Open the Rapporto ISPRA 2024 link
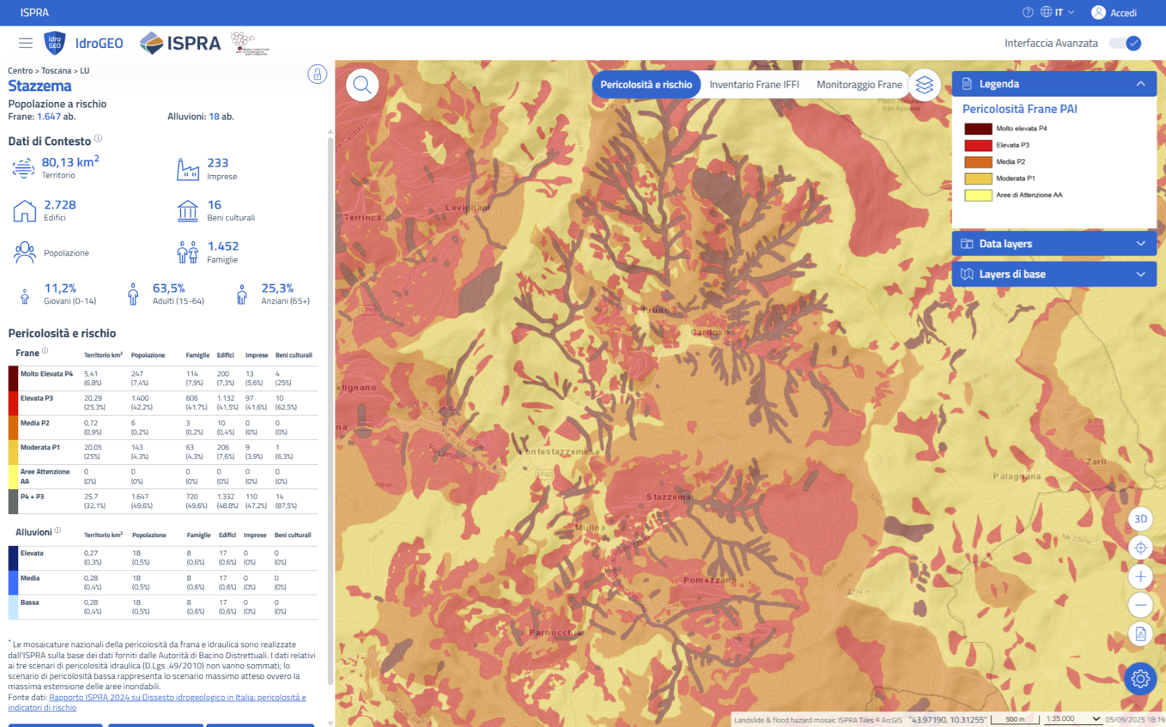The height and width of the screenshot is (727, 1166). tap(177, 697)
